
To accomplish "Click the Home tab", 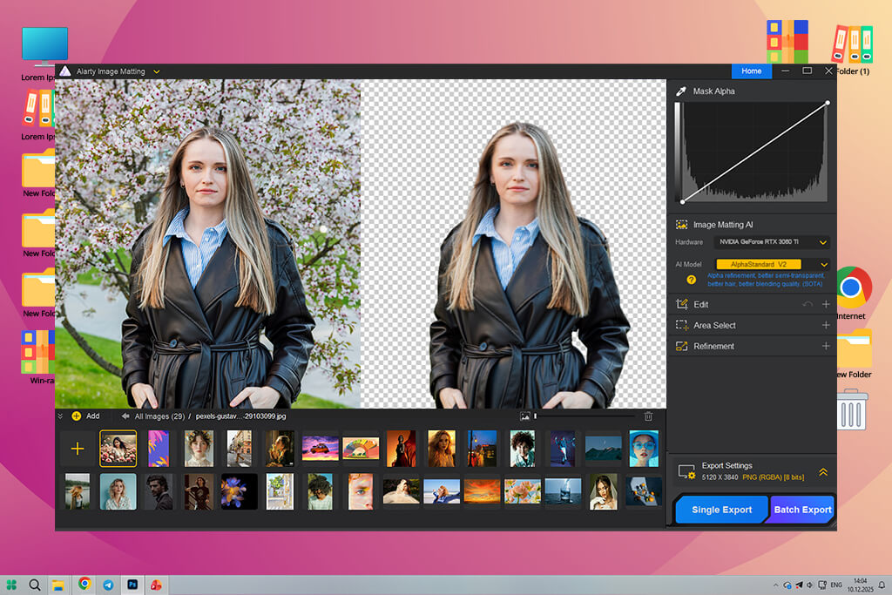I will (x=752, y=71).
